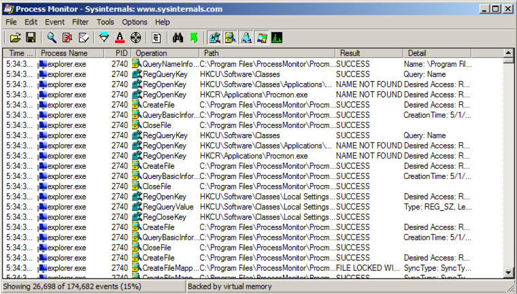Click the vertical scrollbar thumb at top
The image size is (517, 294).
(508, 61)
